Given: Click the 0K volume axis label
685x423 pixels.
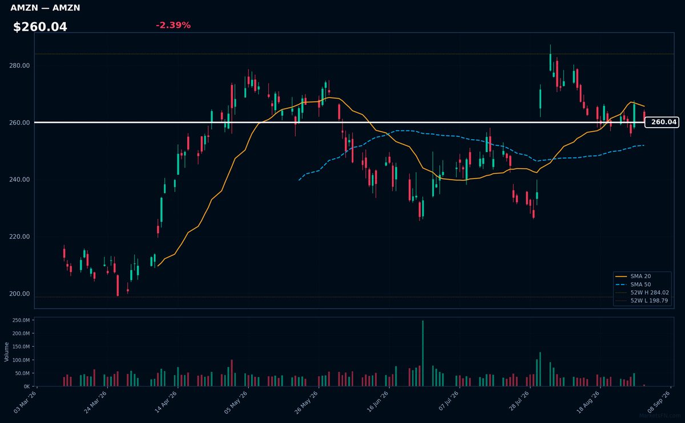Looking at the screenshot, I should point(26,387).
